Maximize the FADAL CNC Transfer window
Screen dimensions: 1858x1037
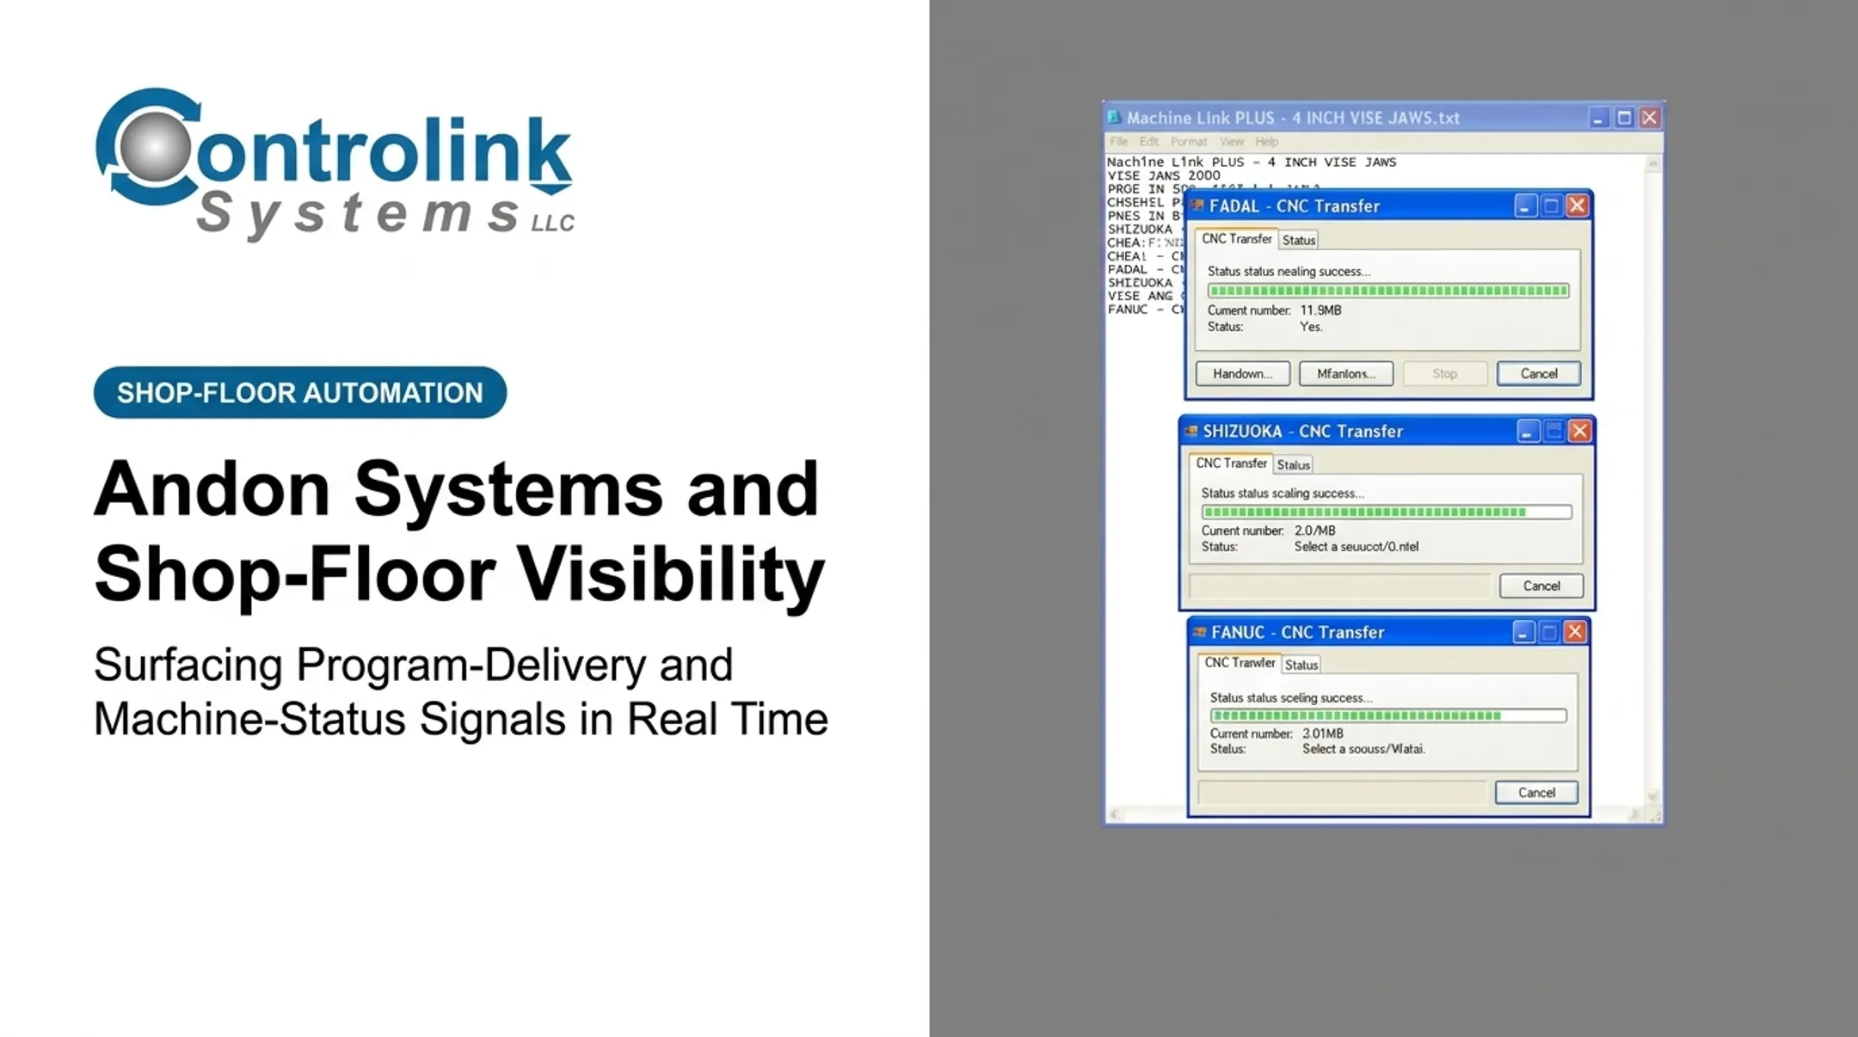pyautogui.click(x=1551, y=206)
